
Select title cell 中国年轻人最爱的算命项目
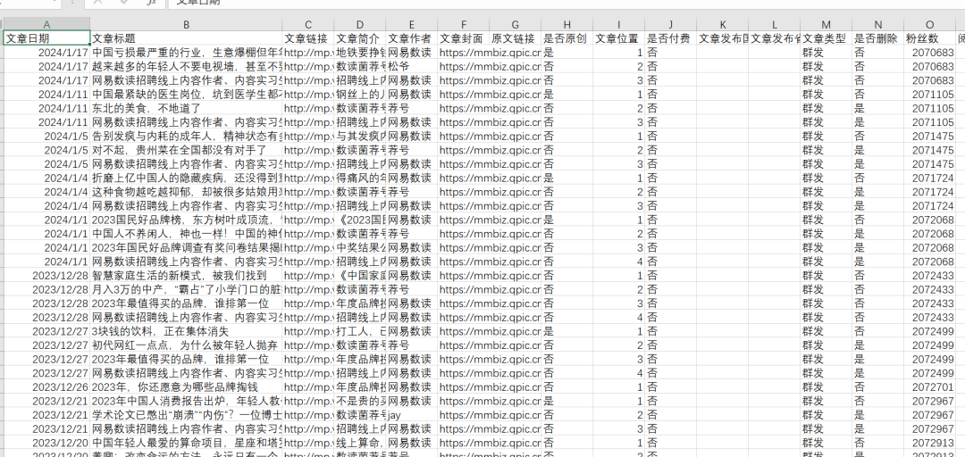point(187,443)
